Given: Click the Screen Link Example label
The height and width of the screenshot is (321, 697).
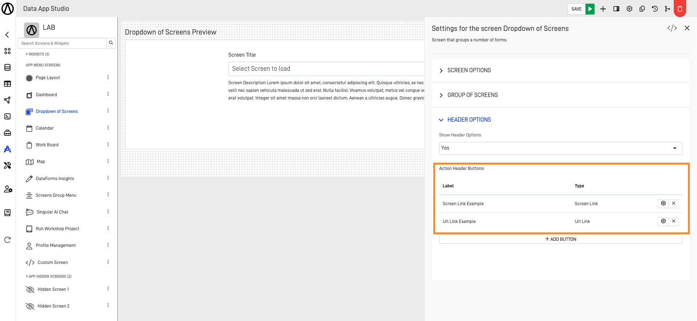Looking at the screenshot, I should [463, 204].
